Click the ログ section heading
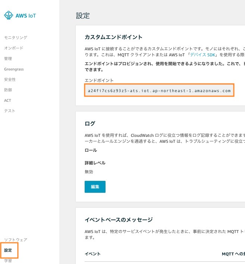 point(90,123)
